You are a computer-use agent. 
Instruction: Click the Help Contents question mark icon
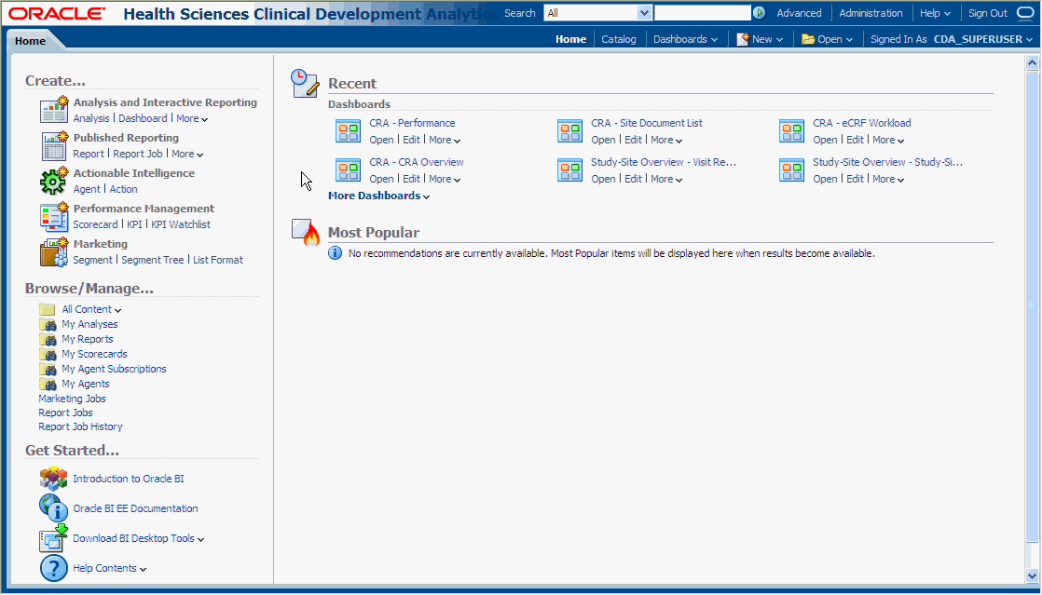54,568
